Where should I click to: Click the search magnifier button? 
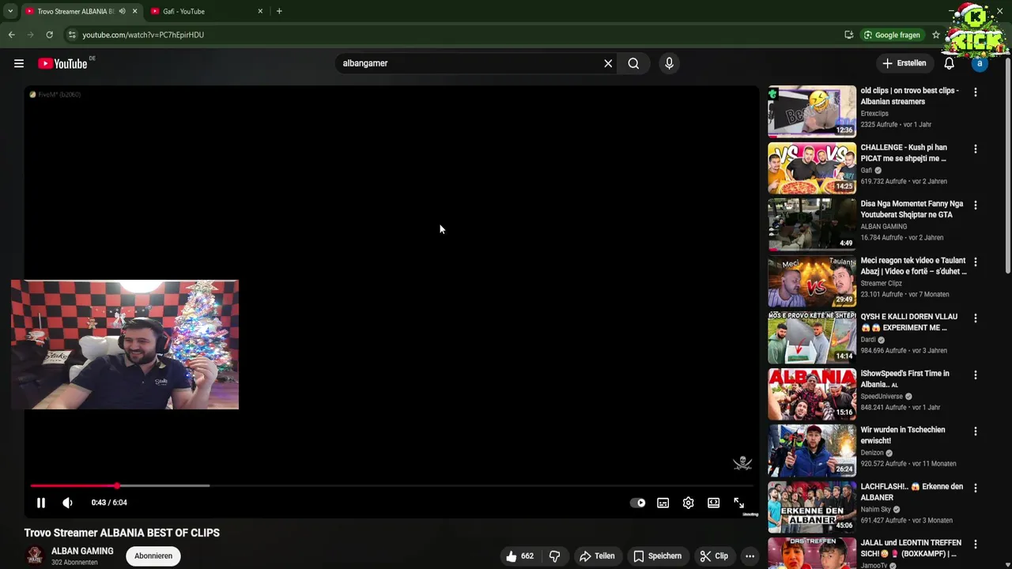tap(633, 63)
